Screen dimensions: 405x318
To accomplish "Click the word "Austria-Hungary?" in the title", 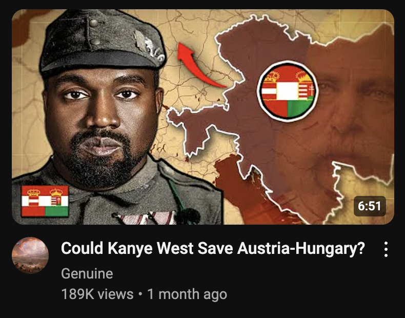I will coord(301,249).
